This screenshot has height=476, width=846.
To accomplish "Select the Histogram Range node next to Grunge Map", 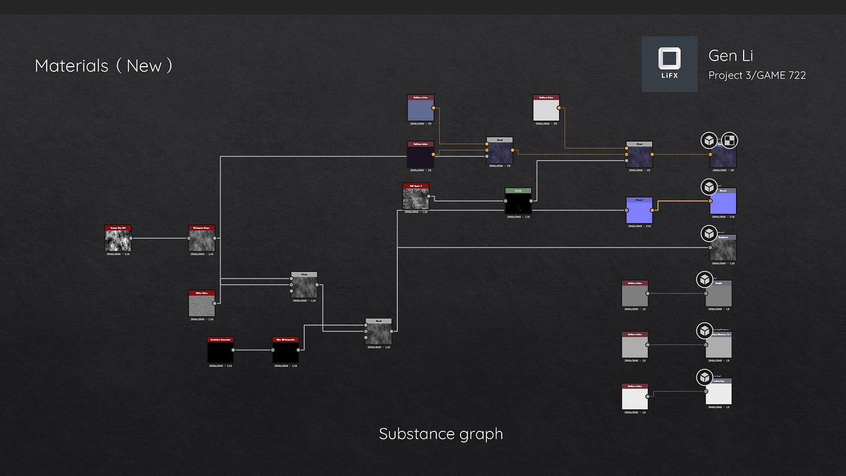I will (x=202, y=238).
